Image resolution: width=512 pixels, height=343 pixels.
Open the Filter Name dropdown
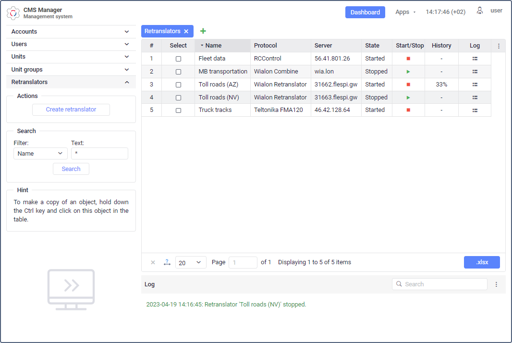[40, 154]
